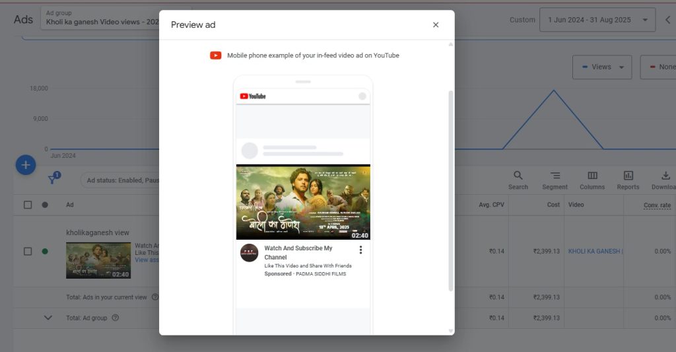Click the scroll-up arrow of the dialog scrollbar
The width and height of the screenshot is (676, 352).
tap(451, 44)
